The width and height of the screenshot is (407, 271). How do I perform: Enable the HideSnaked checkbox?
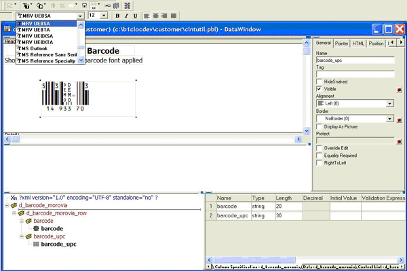click(319, 82)
